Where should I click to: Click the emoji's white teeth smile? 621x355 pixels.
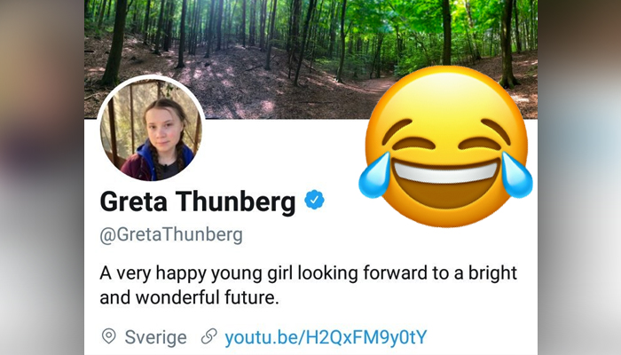point(446,171)
